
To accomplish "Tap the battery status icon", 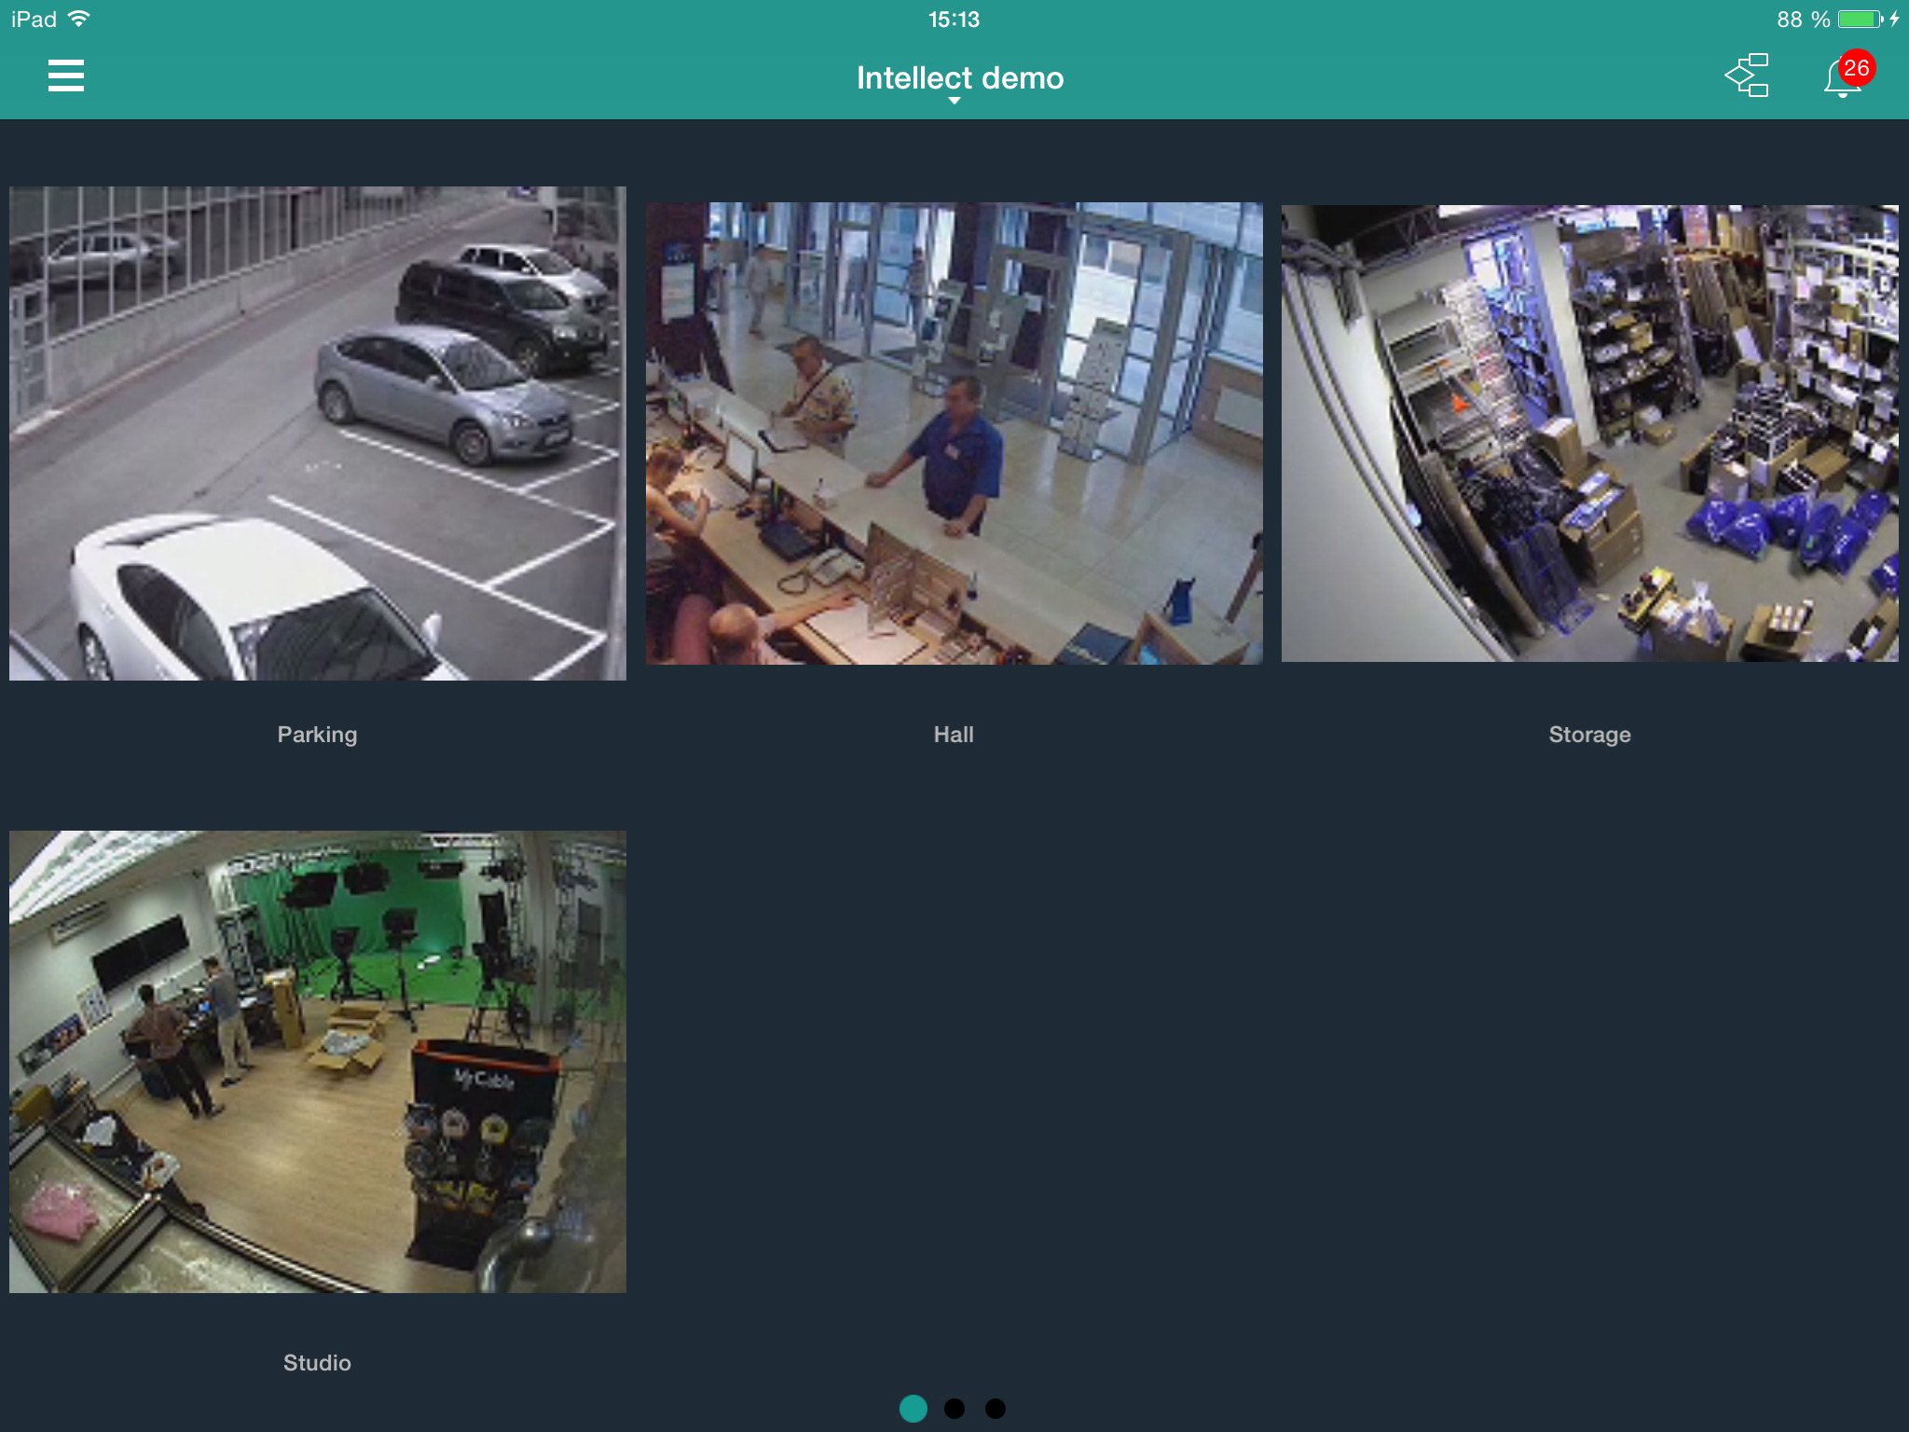I will coord(1861,19).
